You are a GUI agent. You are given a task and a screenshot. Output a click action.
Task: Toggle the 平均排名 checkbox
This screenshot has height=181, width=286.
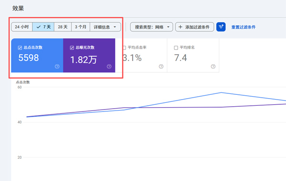176,48
